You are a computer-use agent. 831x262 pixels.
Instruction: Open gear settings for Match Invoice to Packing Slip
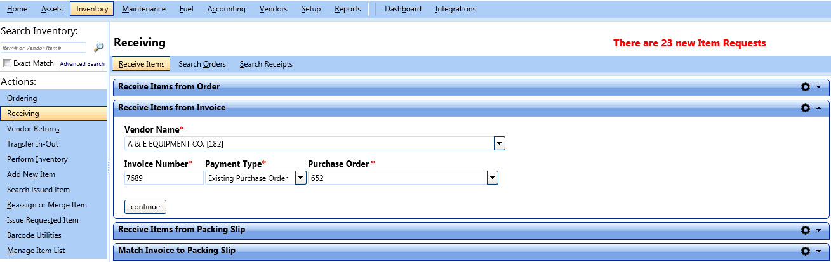(806, 251)
